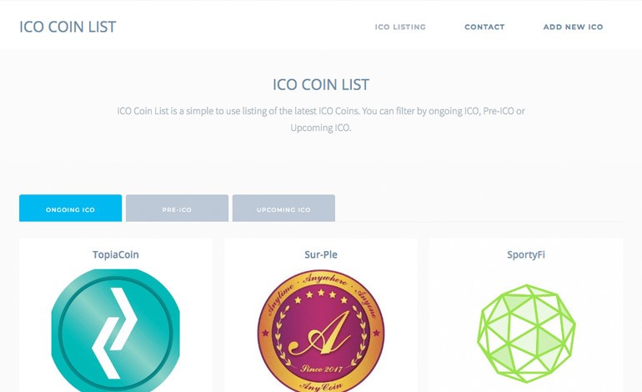Open the ICO Listing nav item

click(400, 27)
